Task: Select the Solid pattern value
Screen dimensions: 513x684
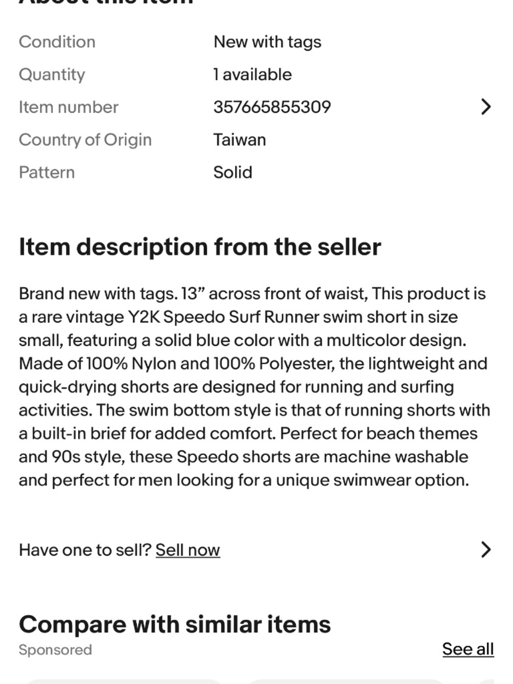Action: coord(233,172)
